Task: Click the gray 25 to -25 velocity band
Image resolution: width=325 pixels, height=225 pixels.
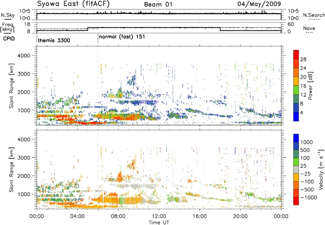Action: click(x=296, y=169)
